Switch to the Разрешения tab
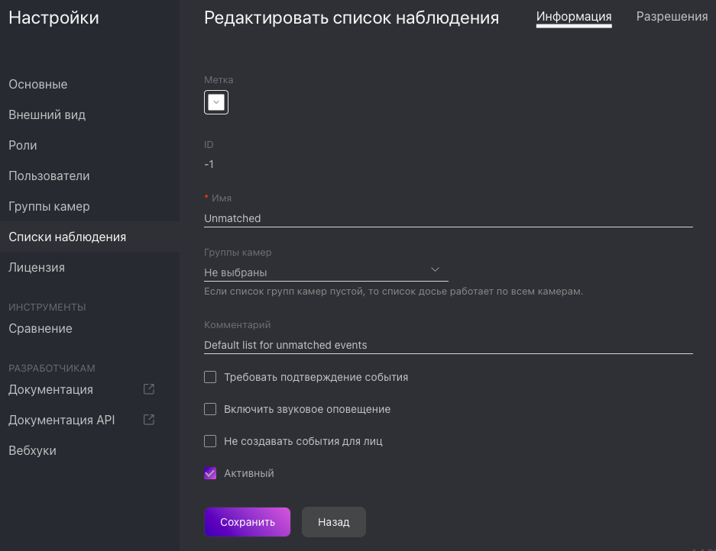Screen dimensions: 716x551 [672, 17]
